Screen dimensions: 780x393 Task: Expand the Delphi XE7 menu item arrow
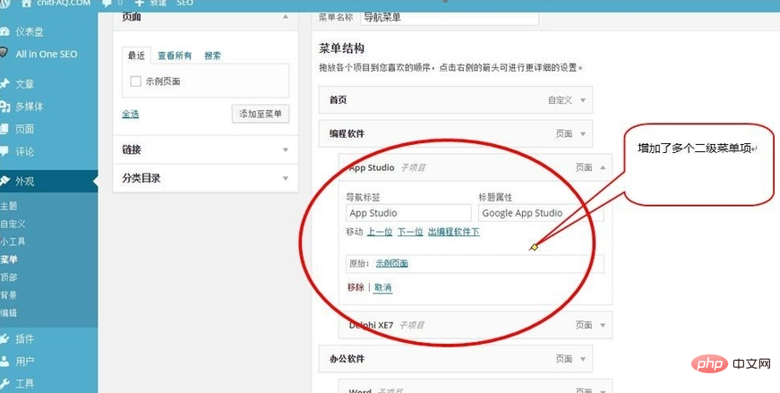tap(603, 325)
